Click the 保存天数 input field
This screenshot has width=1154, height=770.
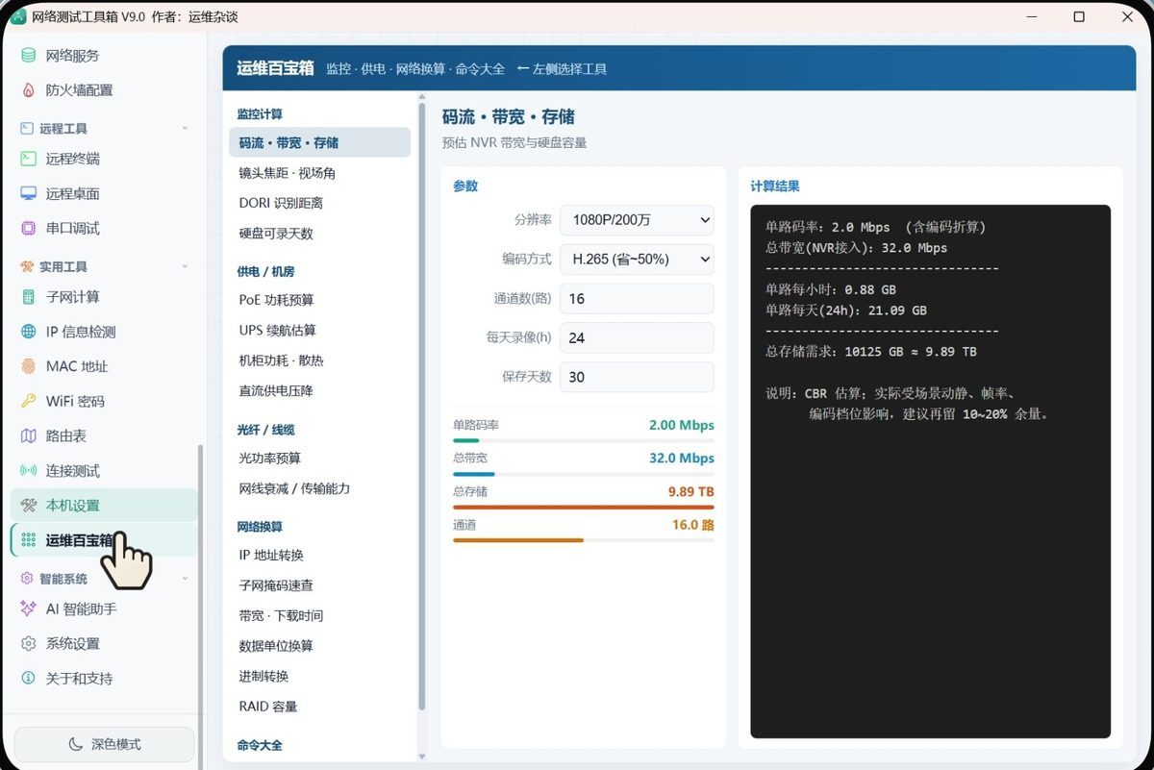pos(637,377)
